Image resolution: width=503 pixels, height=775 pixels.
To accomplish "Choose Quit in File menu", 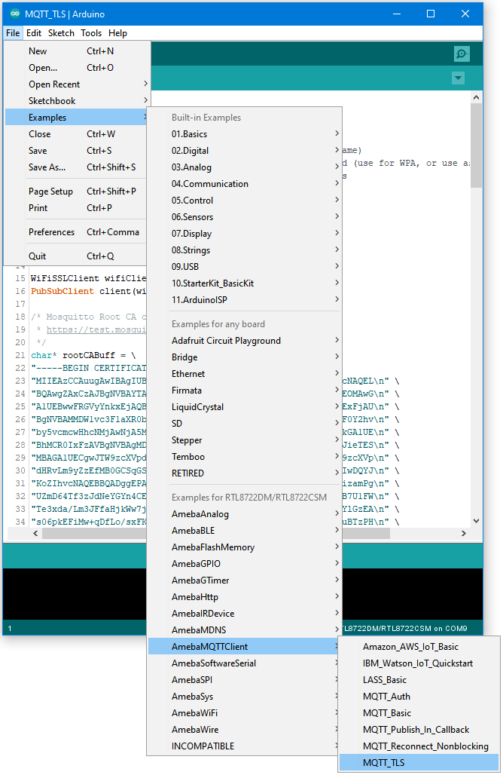I will (77, 256).
